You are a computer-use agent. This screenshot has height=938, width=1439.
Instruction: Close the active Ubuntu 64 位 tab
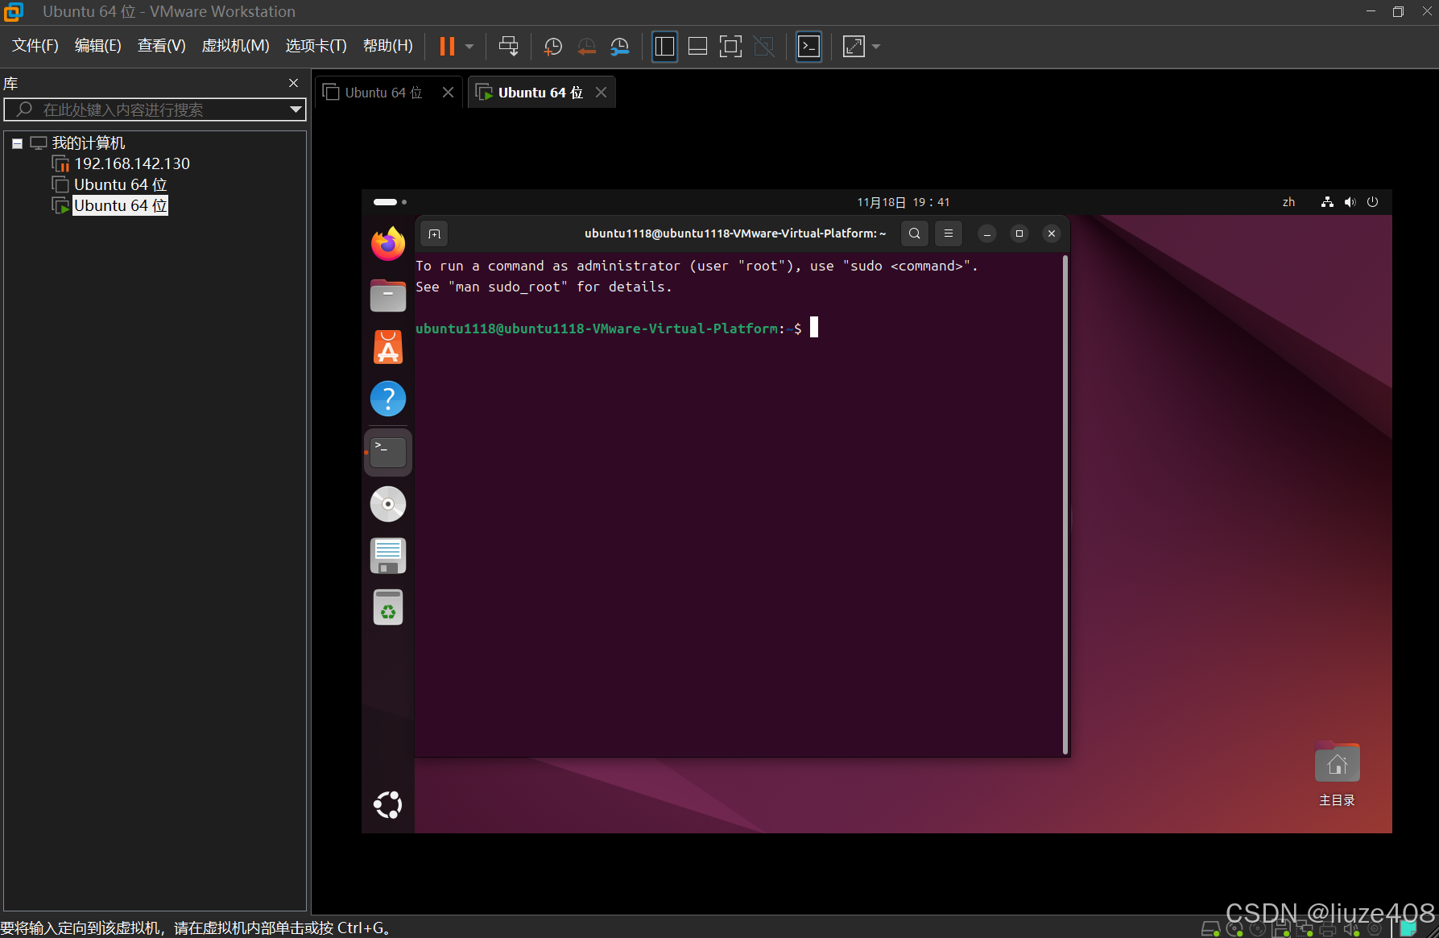tap(601, 93)
